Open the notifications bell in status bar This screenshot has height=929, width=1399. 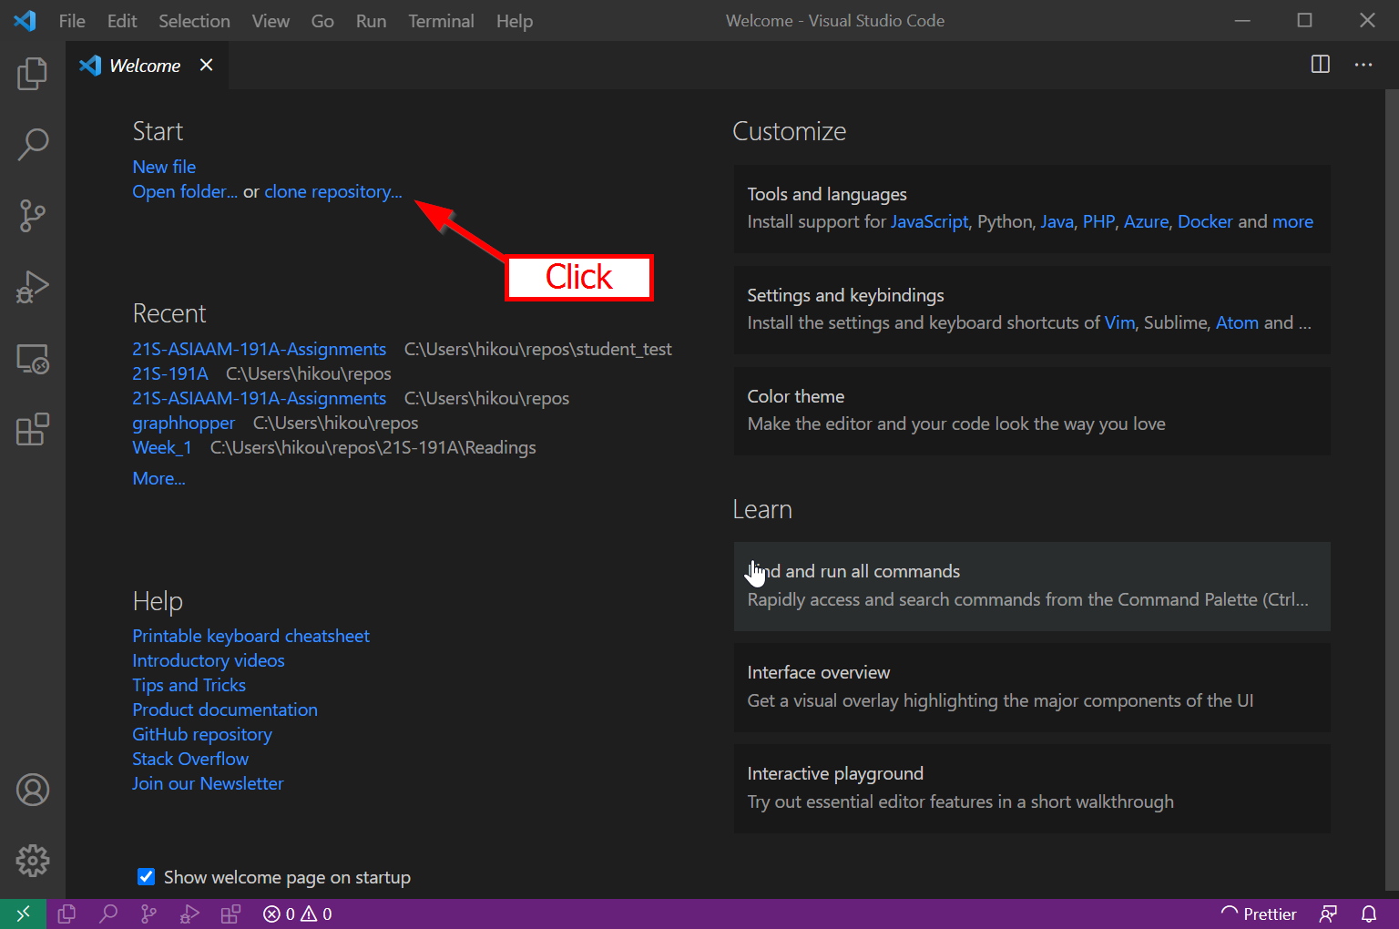[x=1368, y=914]
